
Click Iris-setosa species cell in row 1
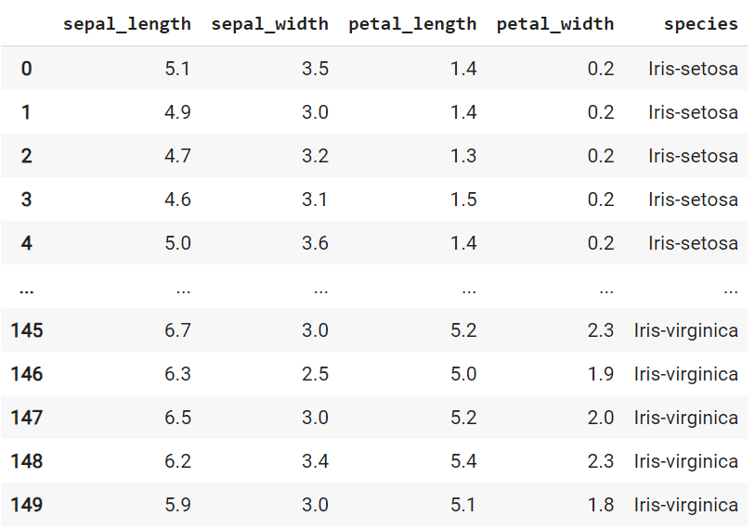[693, 112]
